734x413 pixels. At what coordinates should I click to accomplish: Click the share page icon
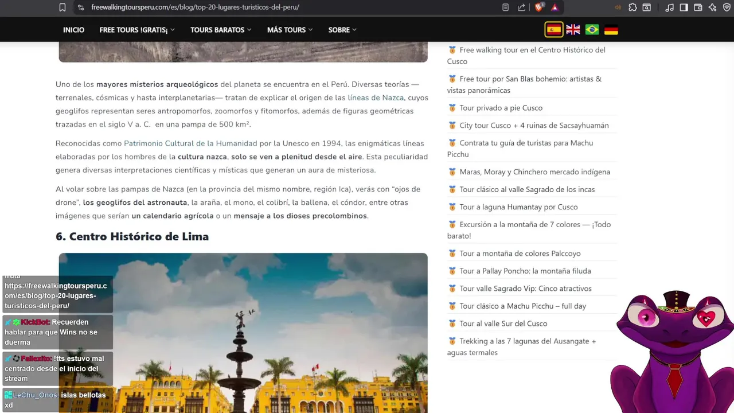click(521, 7)
